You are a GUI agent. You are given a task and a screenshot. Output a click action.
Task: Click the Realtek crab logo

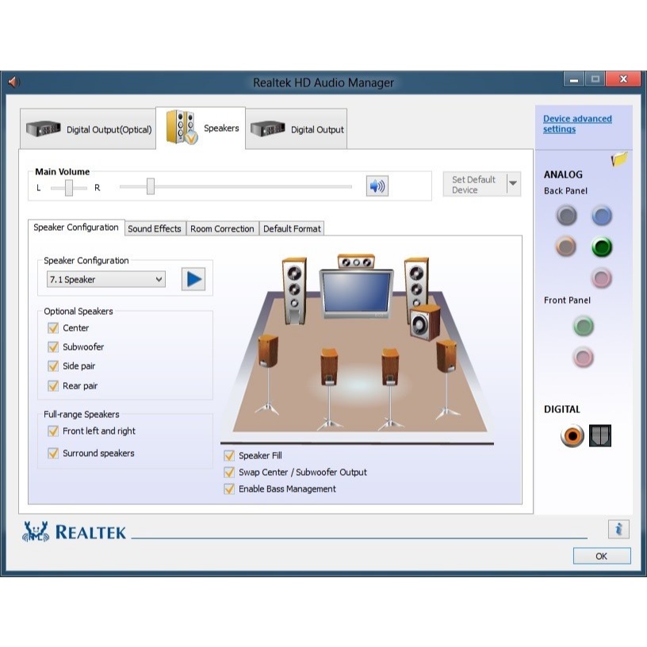click(x=36, y=531)
